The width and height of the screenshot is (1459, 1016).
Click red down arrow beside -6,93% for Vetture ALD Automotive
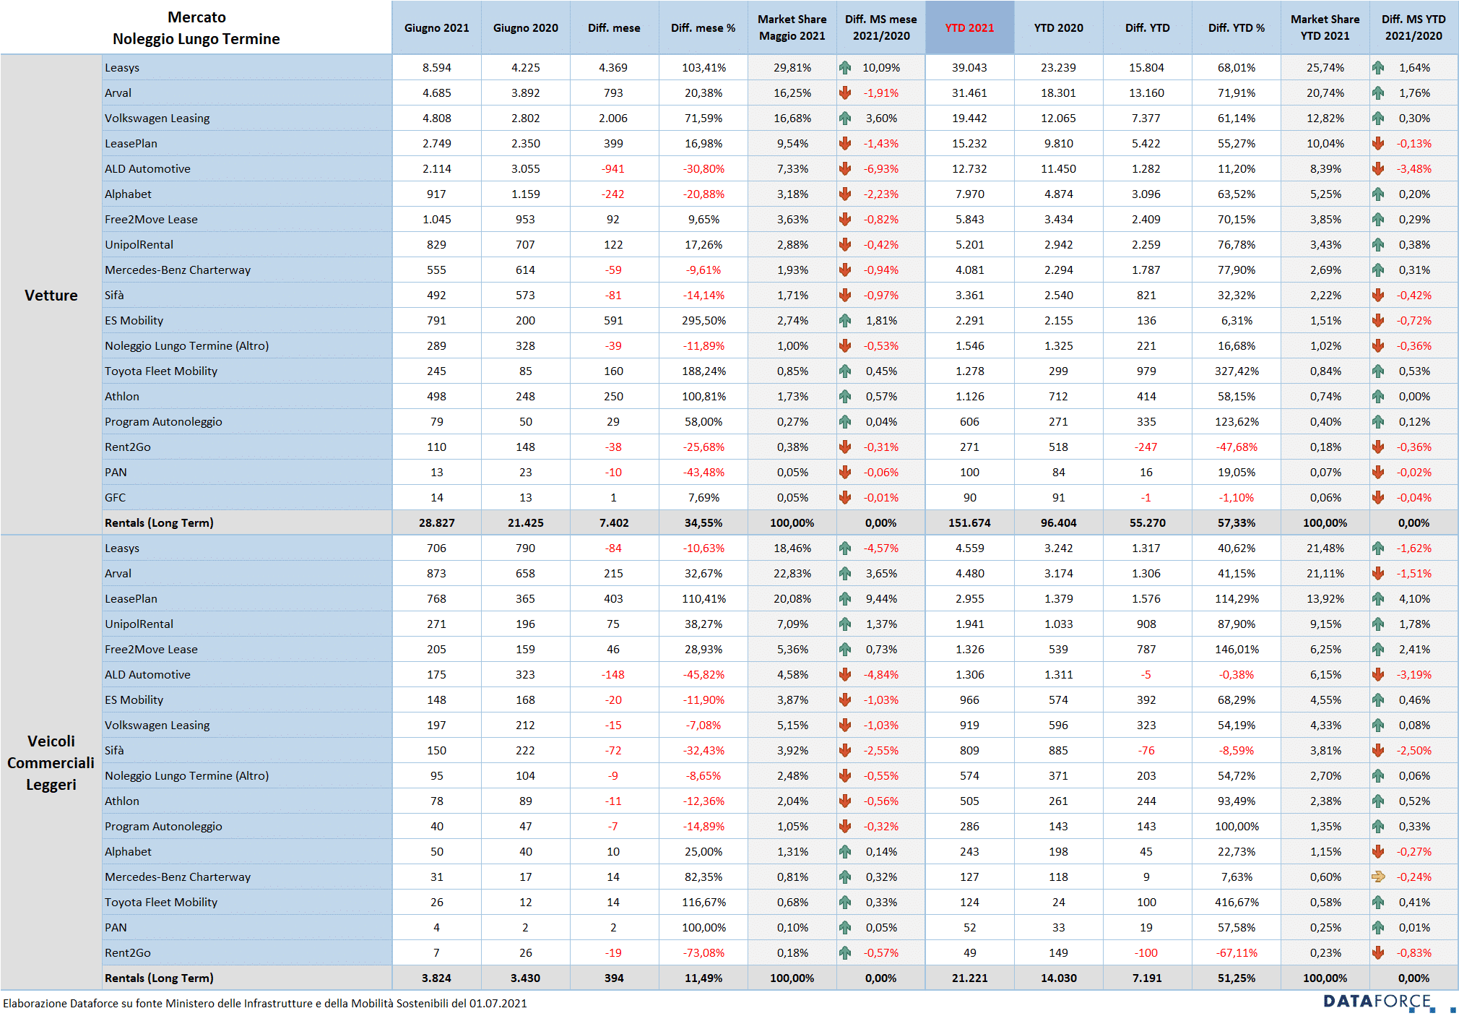[x=845, y=169]
